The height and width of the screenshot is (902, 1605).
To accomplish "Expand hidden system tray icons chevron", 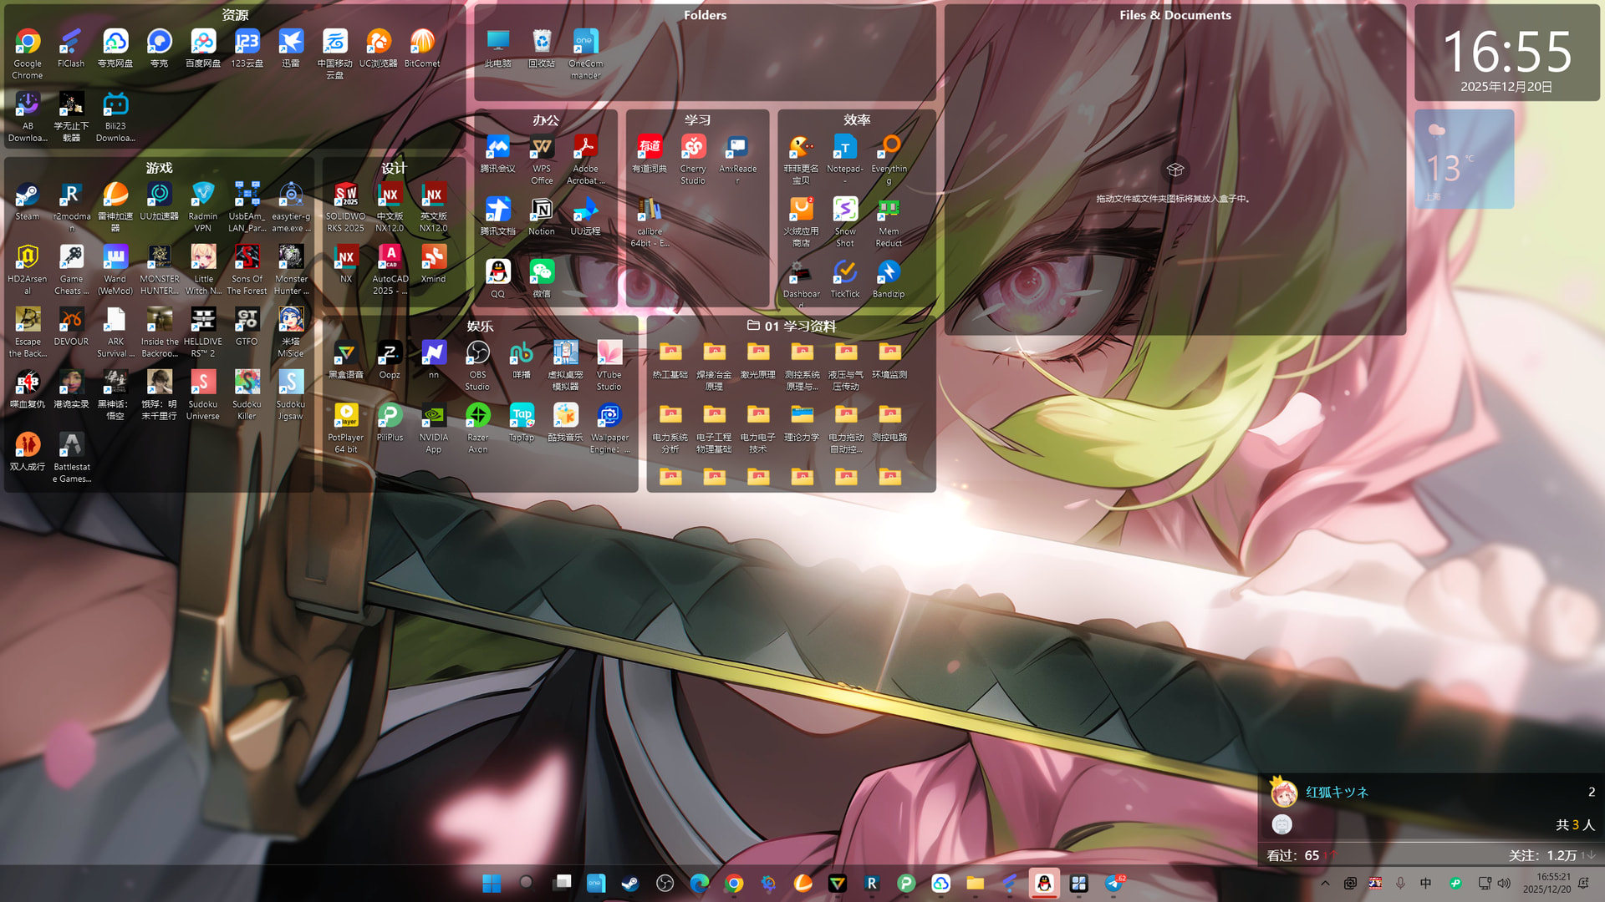I will 1325,884.
